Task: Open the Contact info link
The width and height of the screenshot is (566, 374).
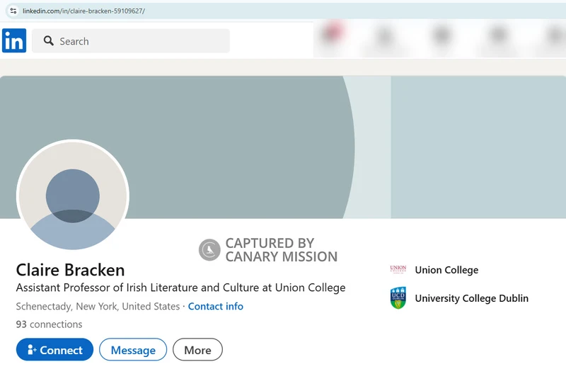Action: pos(215,307)
